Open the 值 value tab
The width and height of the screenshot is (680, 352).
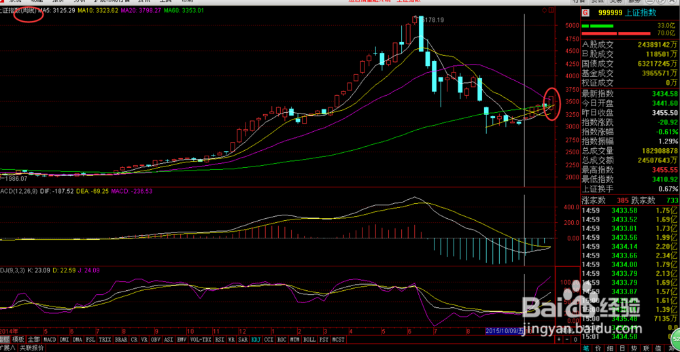[658, 348]
